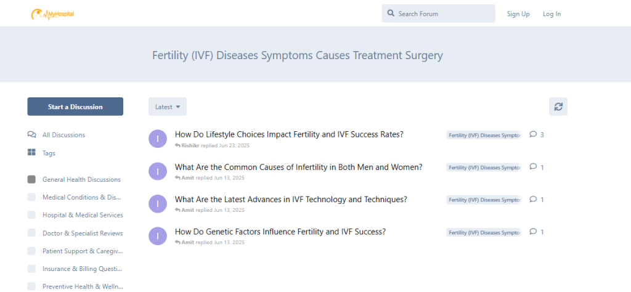
Task: Click the refresh discussions icon button
Action: (x=558, y=107)
